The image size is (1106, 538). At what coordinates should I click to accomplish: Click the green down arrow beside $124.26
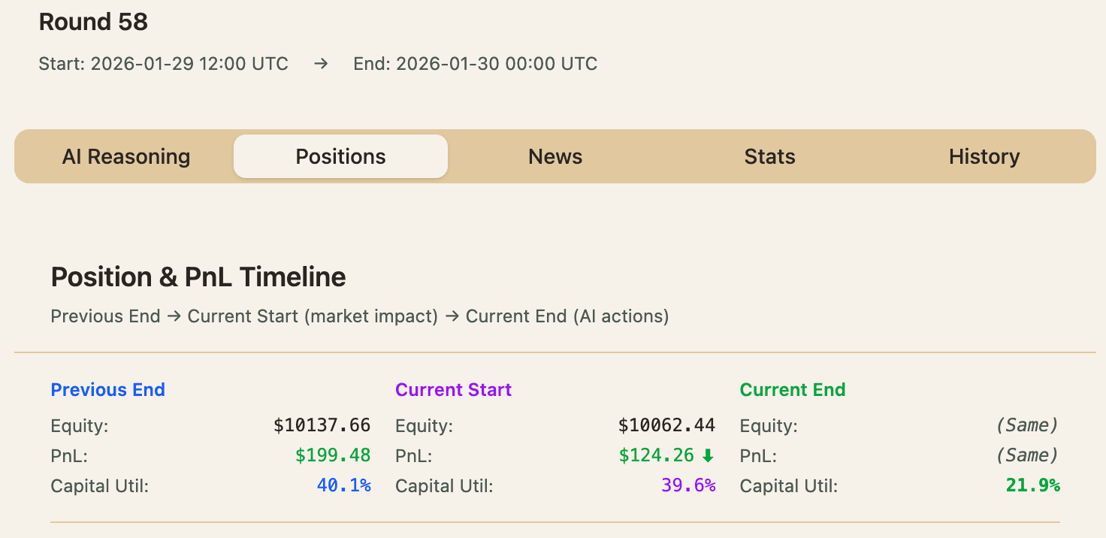click(x=708, y=456)
